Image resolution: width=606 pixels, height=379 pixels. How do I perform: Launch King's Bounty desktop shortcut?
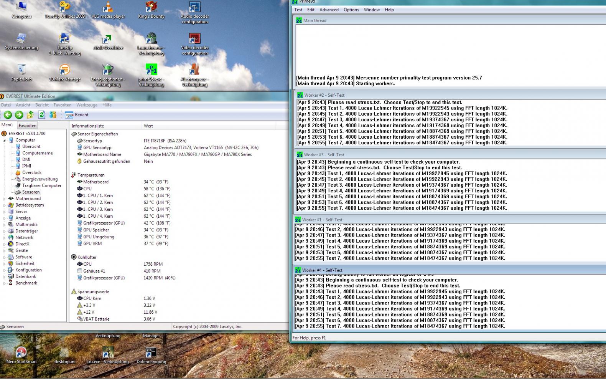[151, 10]
